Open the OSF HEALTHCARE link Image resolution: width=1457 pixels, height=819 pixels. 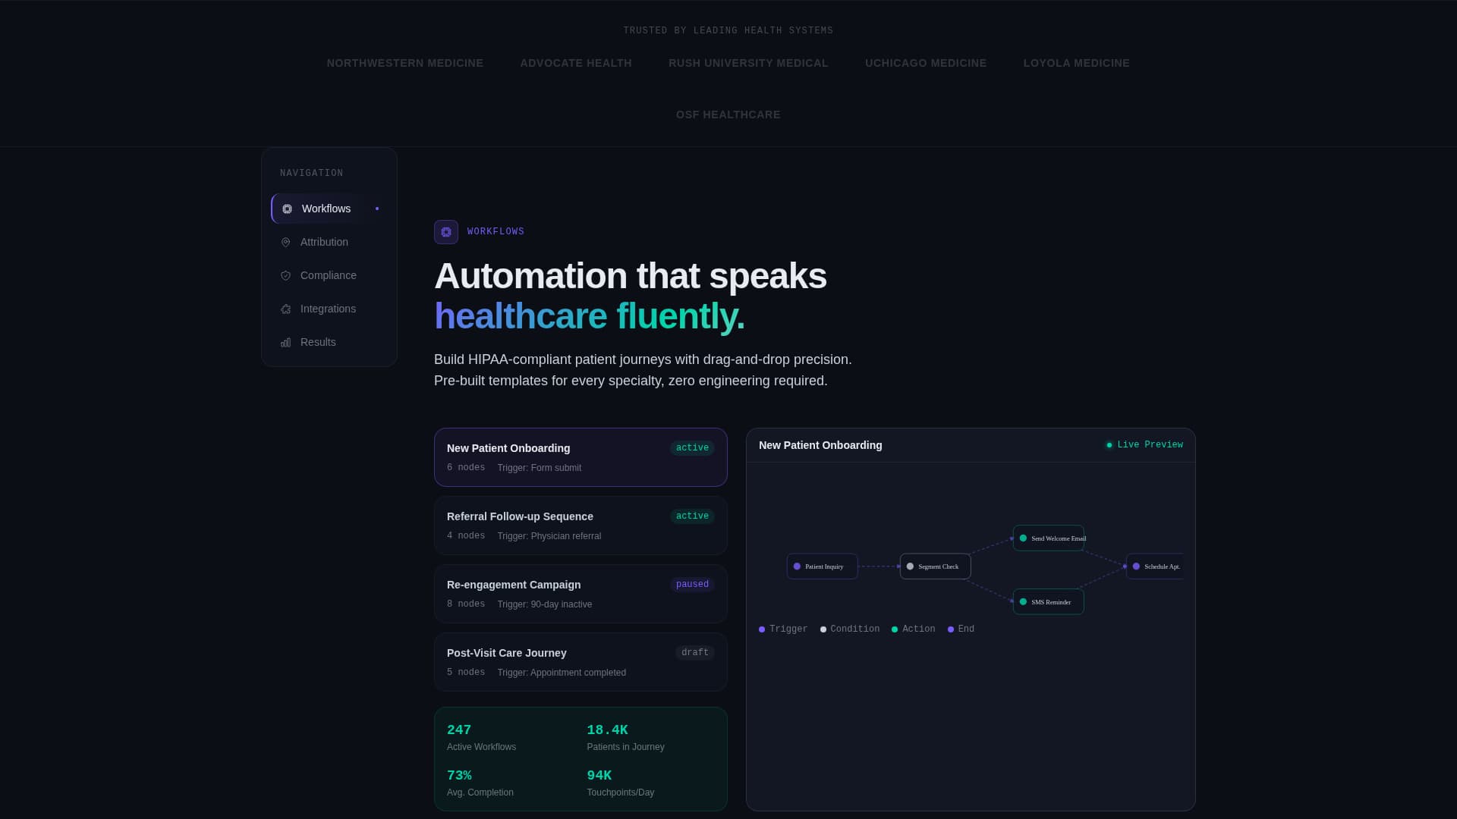click(x=728, y=115)
